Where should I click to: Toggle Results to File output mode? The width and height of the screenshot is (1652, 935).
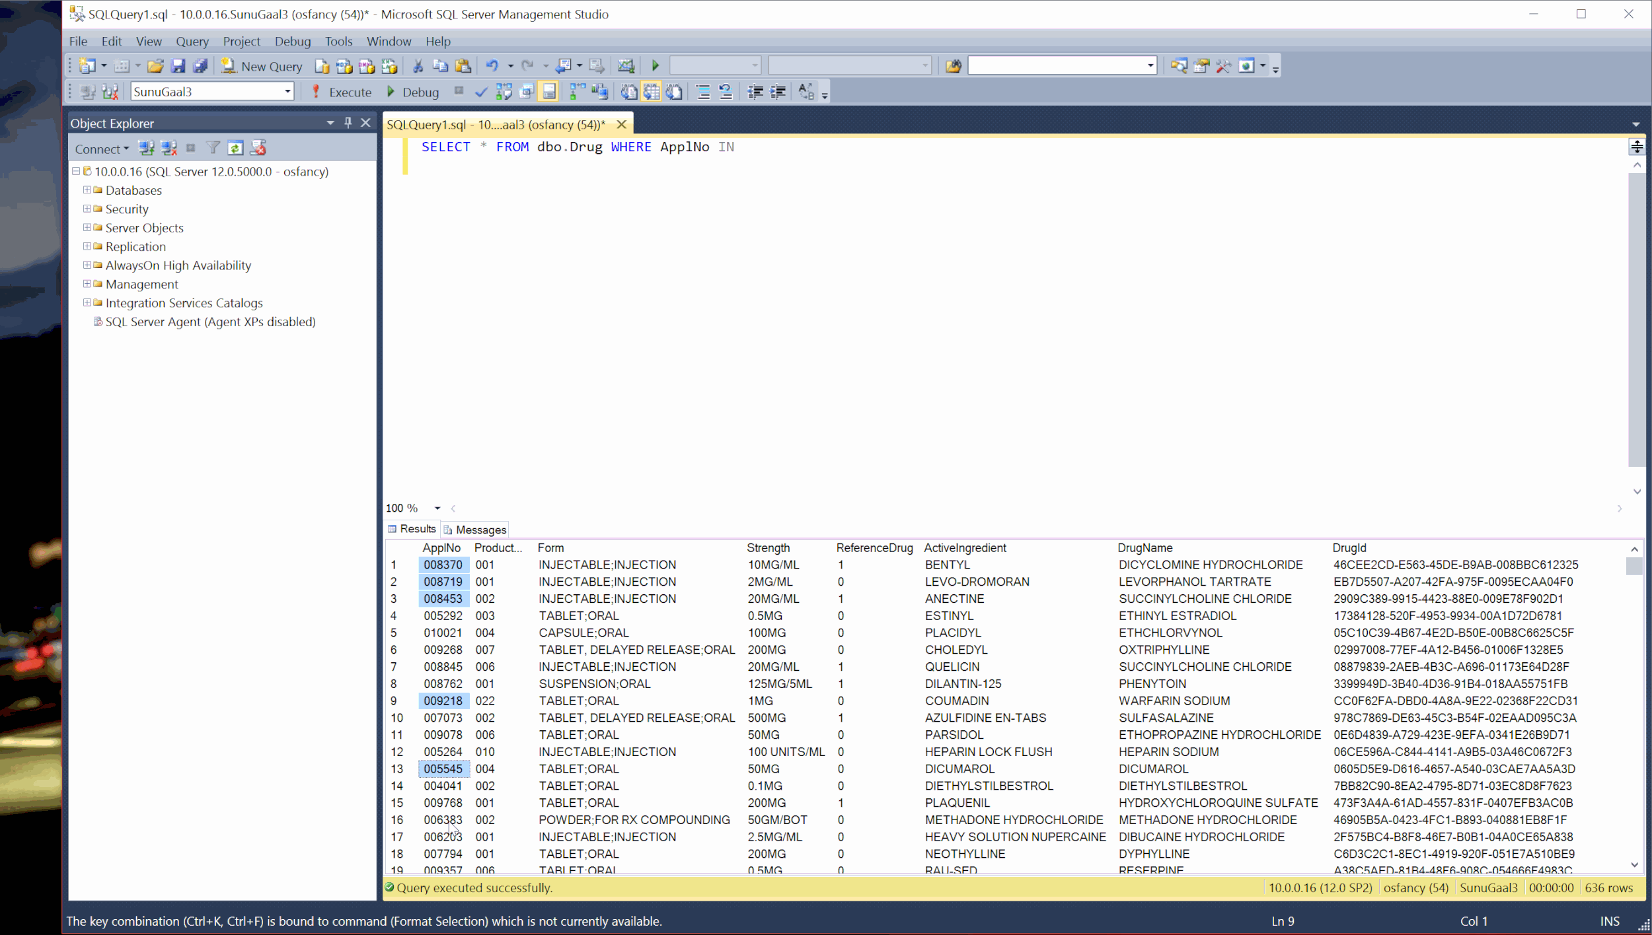coord(674,92)
